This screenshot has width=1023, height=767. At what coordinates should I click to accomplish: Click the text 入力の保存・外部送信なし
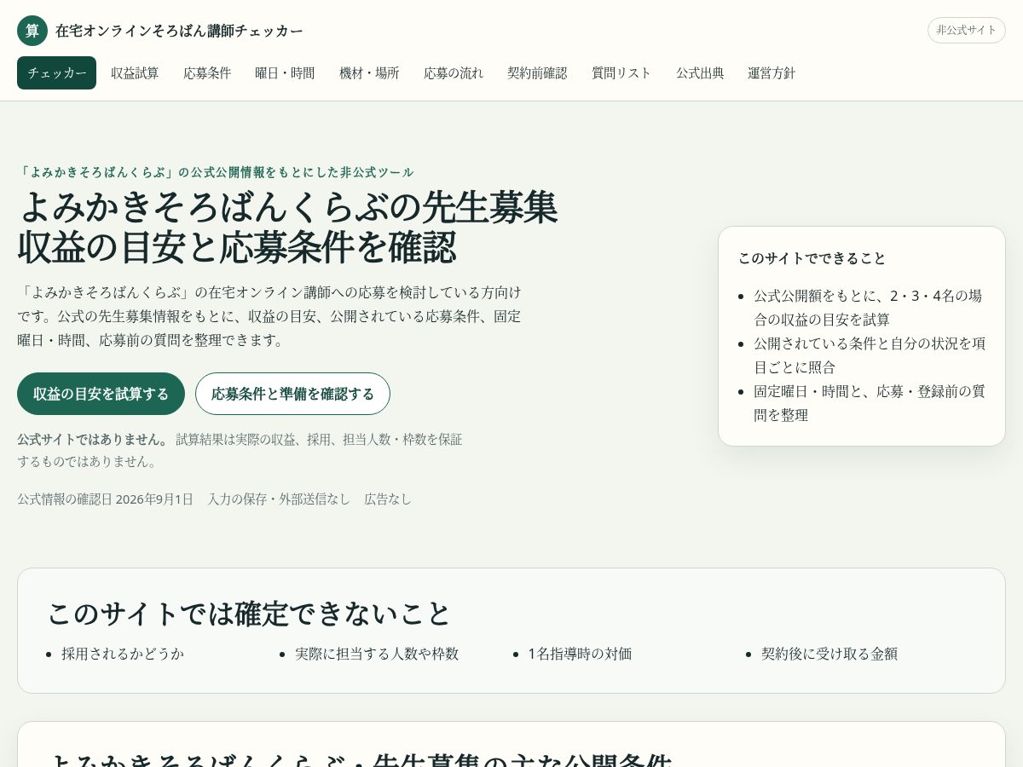(x=279, y=499)
